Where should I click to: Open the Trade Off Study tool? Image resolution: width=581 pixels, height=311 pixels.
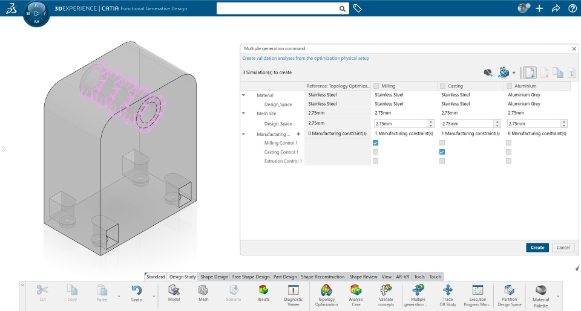(x=448, y=295)
